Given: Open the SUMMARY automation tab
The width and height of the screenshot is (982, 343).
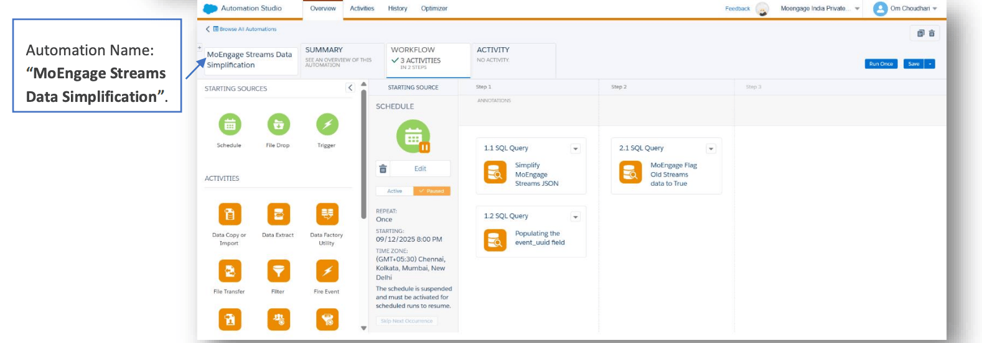Looking at the screenshot, I should [342, 60].
